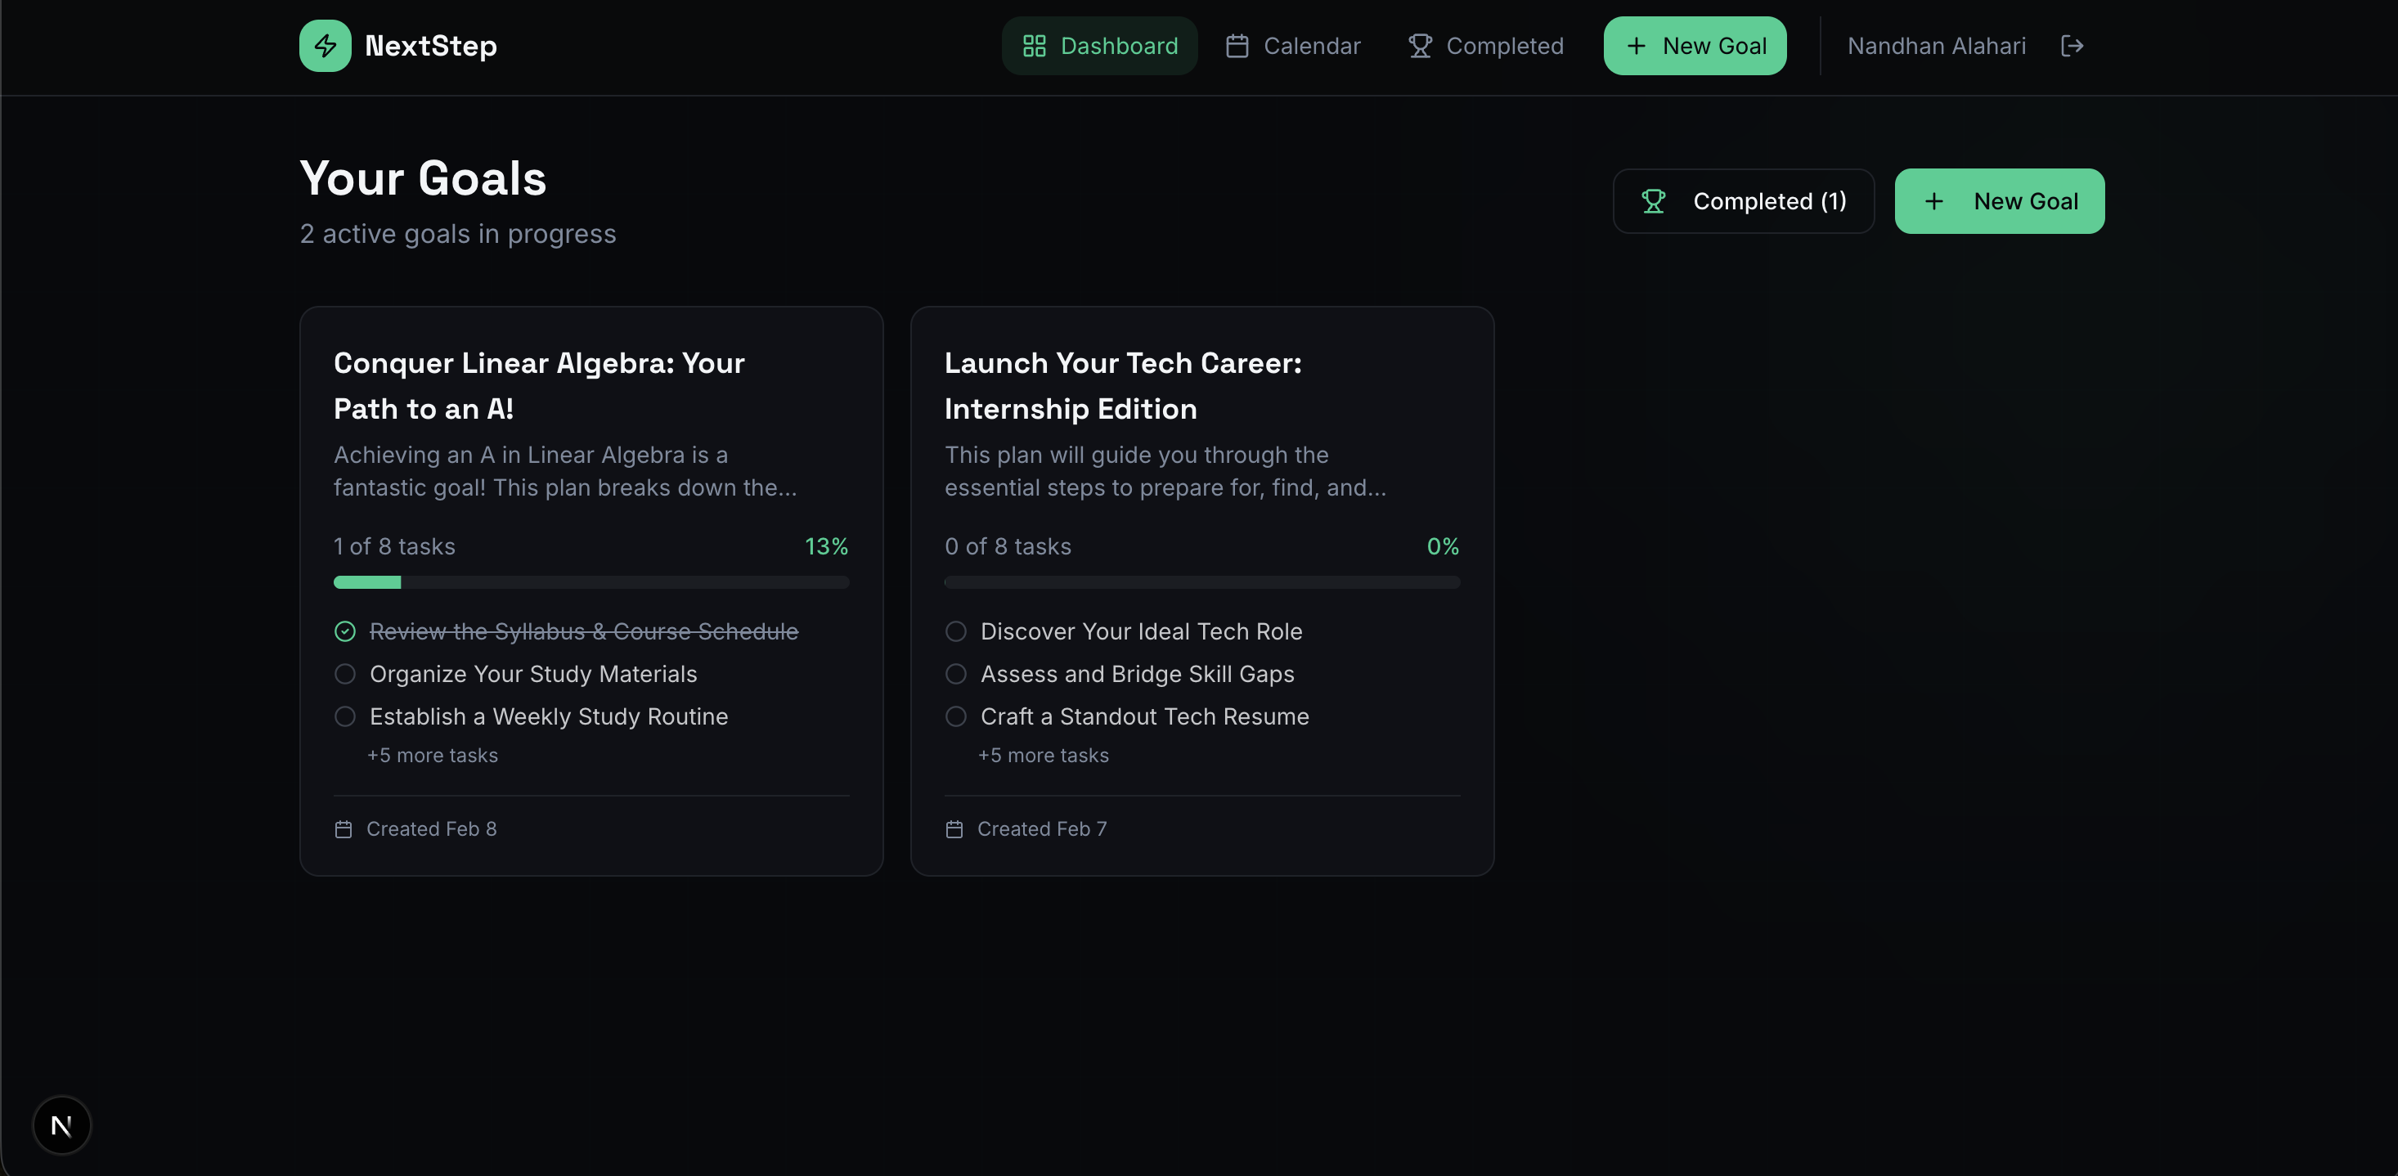Open the Completed nav tab
The width and height of the screenshot is (2398, 1176).
[x=1487, y=46]
